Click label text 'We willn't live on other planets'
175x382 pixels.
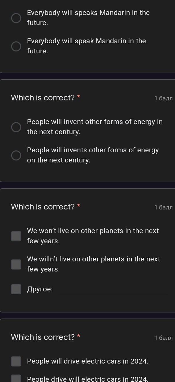(x=93, y=259)
